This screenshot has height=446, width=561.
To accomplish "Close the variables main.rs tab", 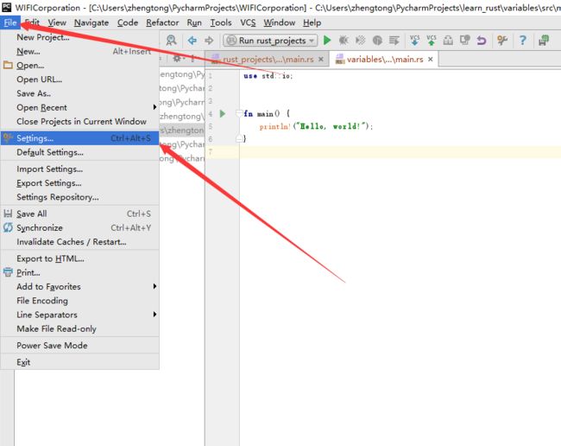I will click(431, 59).
